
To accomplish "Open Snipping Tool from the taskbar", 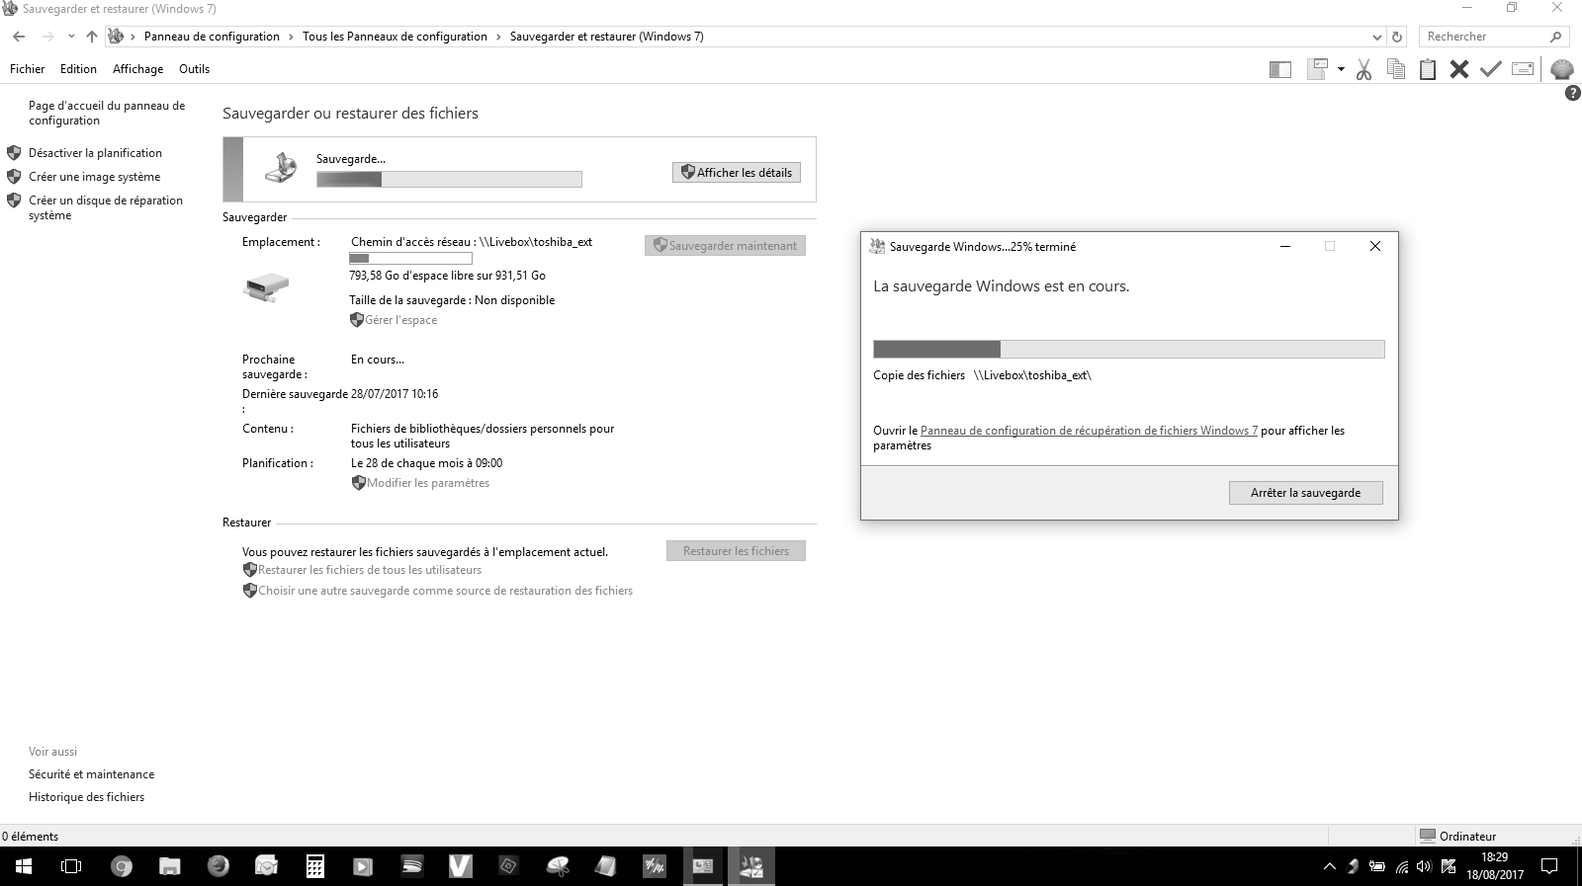I will click(558, 866).
